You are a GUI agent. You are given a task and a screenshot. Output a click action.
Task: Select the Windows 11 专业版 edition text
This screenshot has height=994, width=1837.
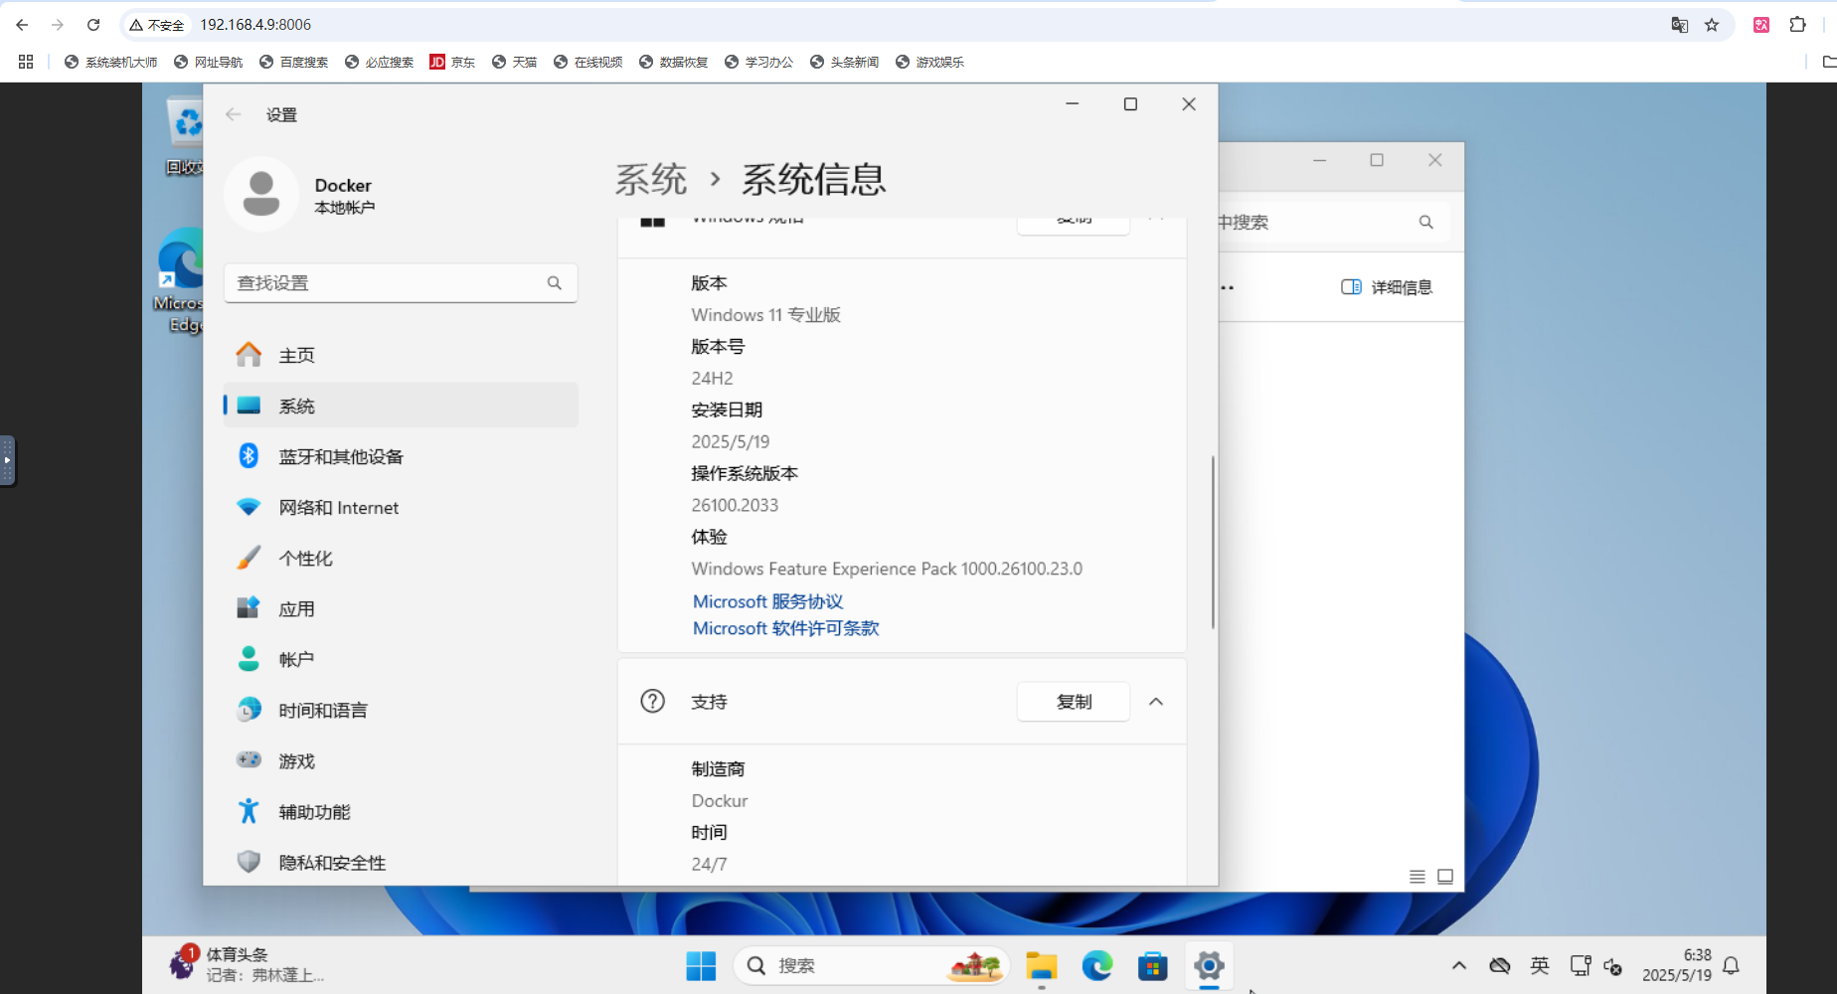click(766, 315)
